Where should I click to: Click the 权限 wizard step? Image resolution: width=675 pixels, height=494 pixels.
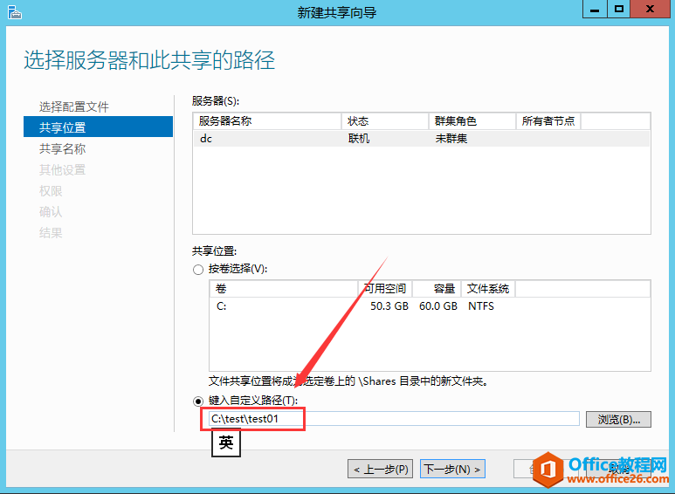pos(51,191)
